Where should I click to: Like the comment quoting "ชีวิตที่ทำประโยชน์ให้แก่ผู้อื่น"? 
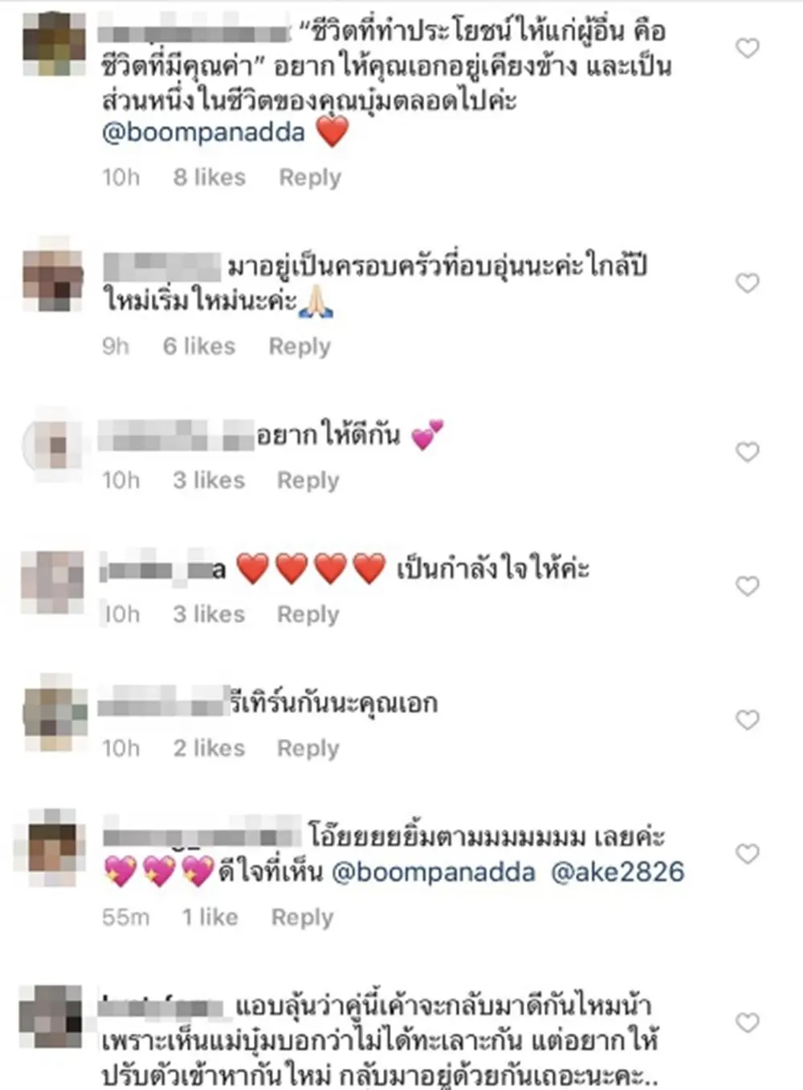click(x=748, y=48)
